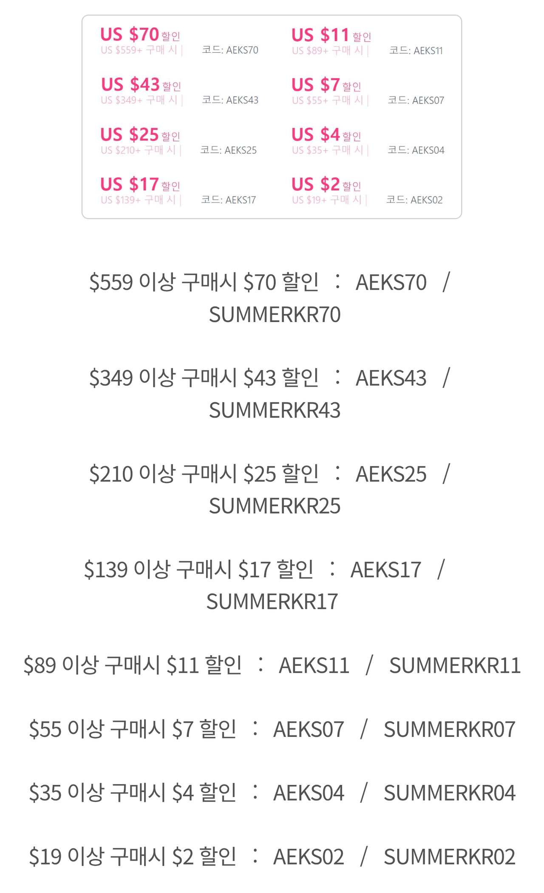Image resolution: width=544 pixels, height=893 pixels.
Task: Click the US $2 discount coupon heading
Action: (x=326, y=184)
